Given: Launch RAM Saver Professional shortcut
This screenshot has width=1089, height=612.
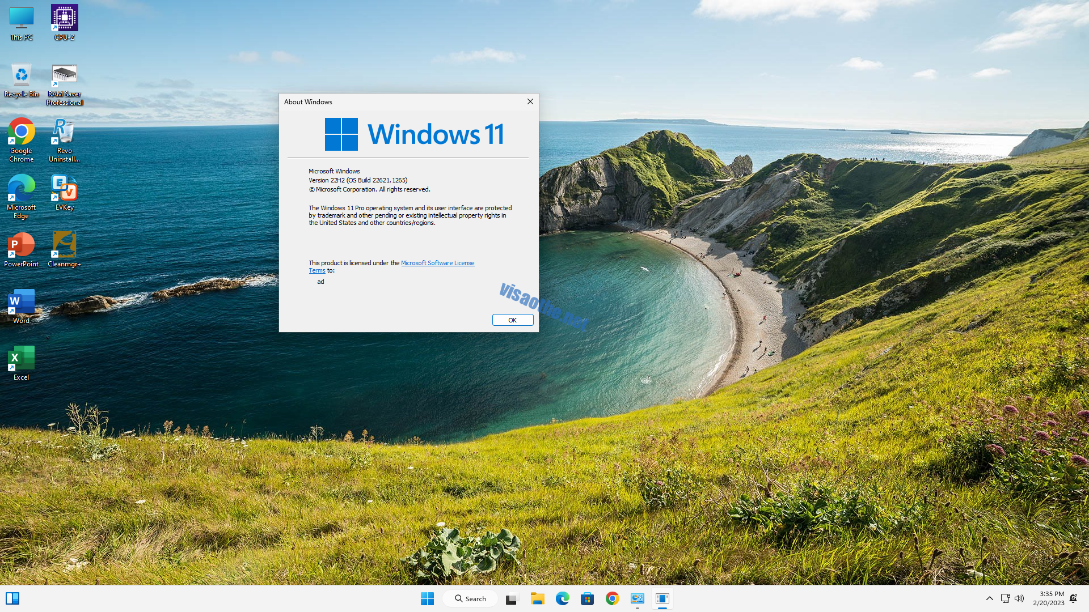Looking at the screenshot, I should (65, 84).
